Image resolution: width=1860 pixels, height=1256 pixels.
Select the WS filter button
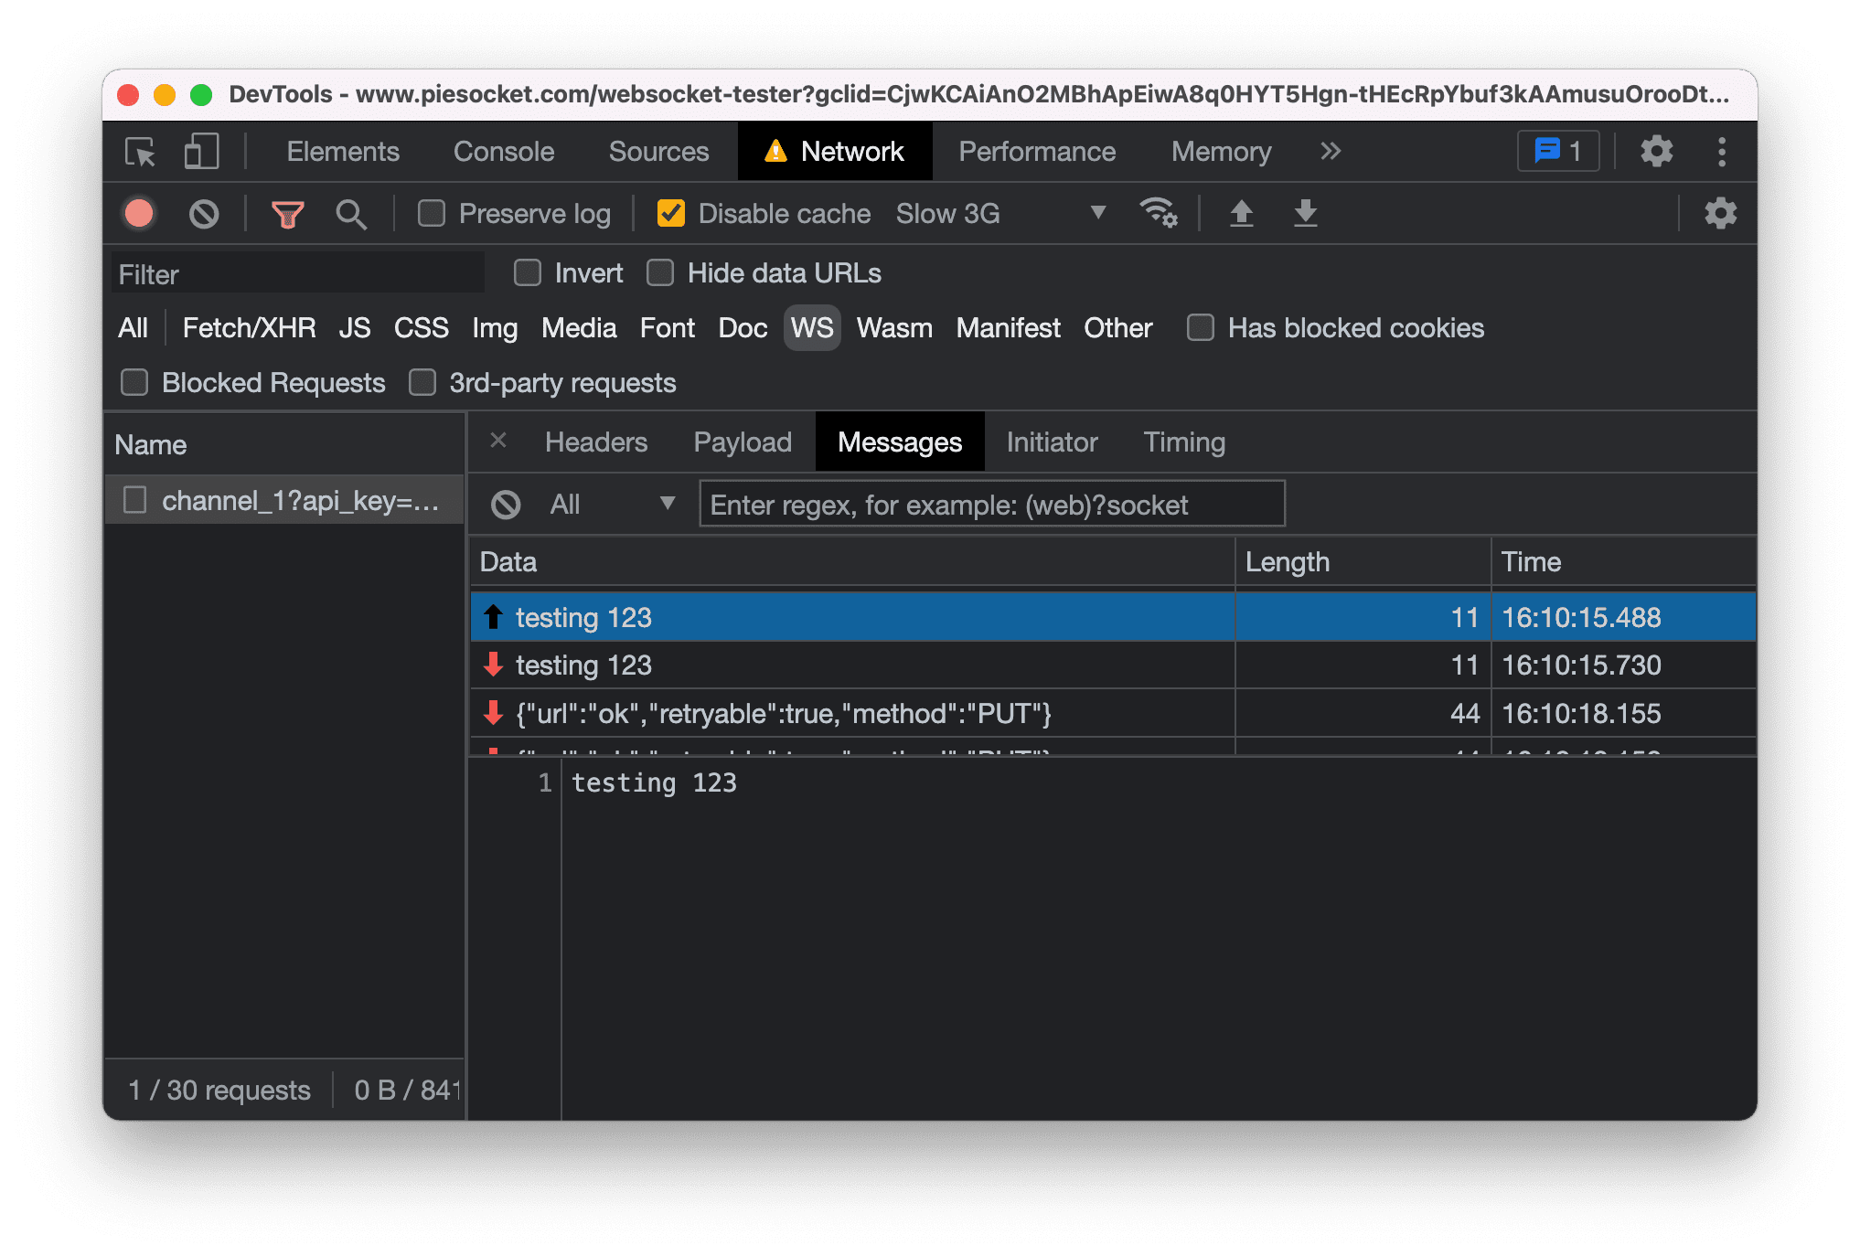pos(811,328)
